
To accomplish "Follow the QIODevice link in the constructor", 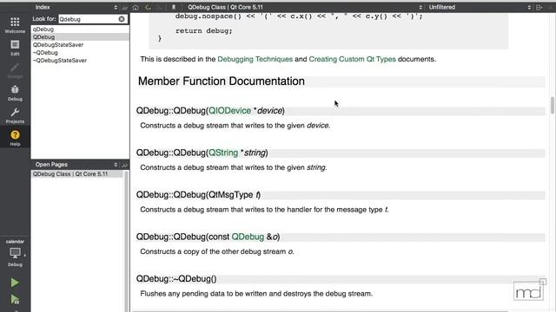I will (x=229, y=111).
